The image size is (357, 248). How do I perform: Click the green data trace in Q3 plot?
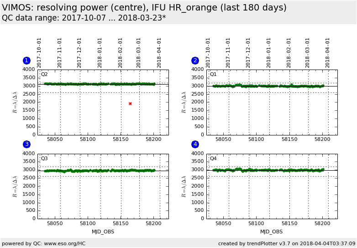pos(100,171)
